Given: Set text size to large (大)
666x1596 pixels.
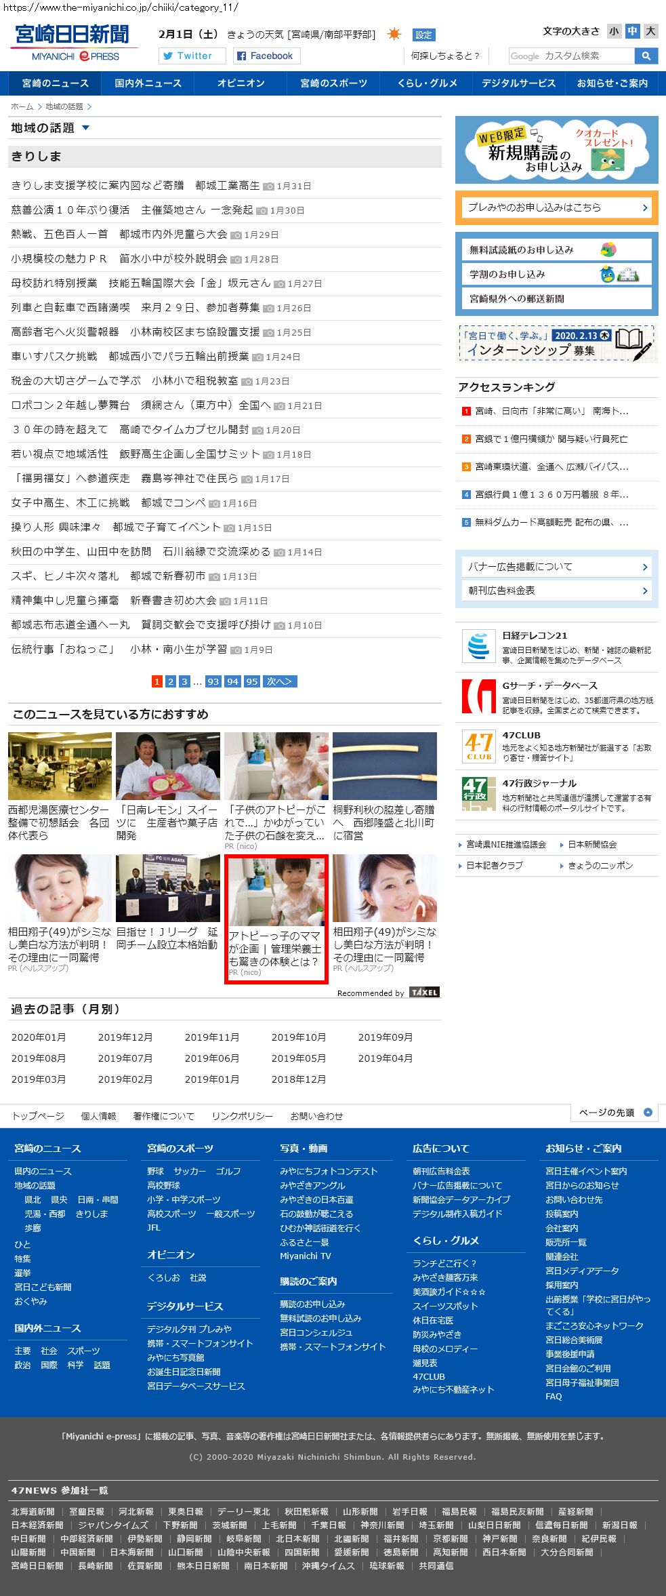Looking at the screenshot, I should click(x=650, y=31).
